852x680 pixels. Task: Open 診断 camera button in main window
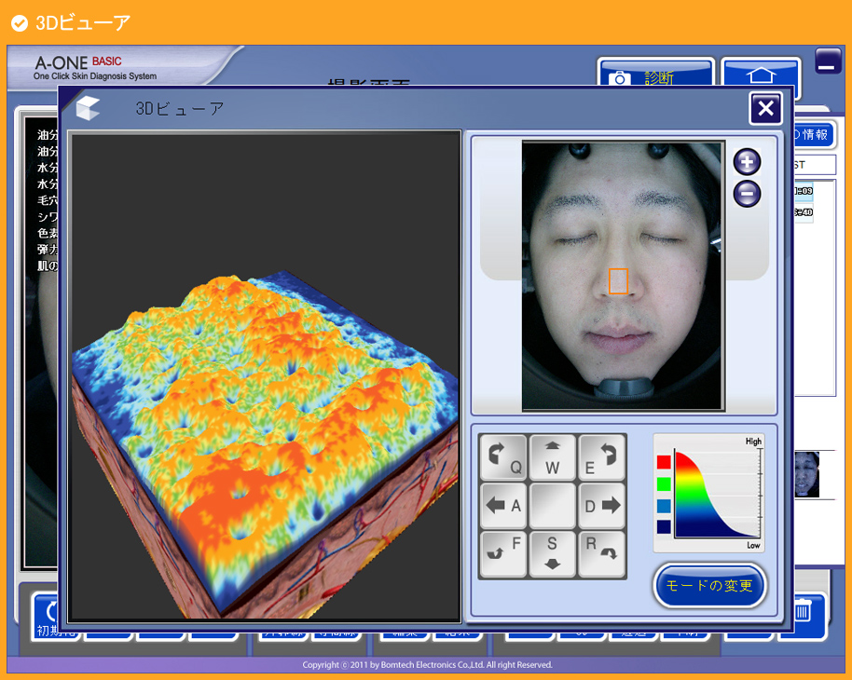[656, 75]
